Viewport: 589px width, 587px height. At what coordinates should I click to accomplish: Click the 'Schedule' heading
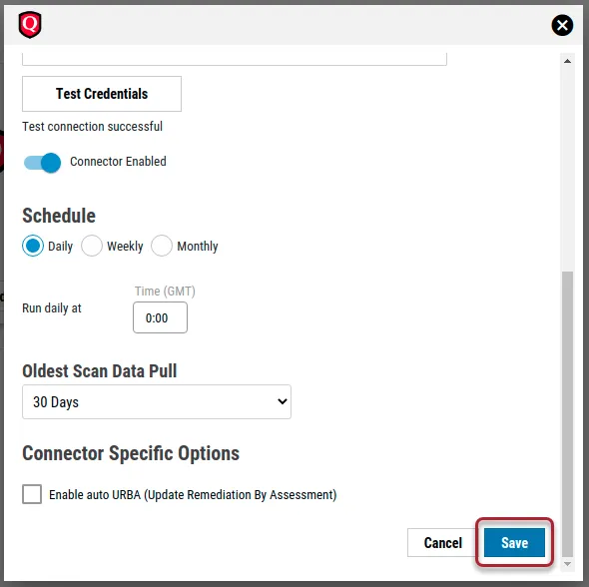click(x=59, y=216)
